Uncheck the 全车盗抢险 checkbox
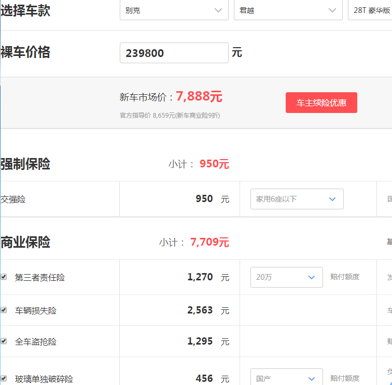 4,341
